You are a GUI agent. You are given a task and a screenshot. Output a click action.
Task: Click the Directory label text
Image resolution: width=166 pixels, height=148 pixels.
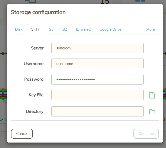coord(35,112)
